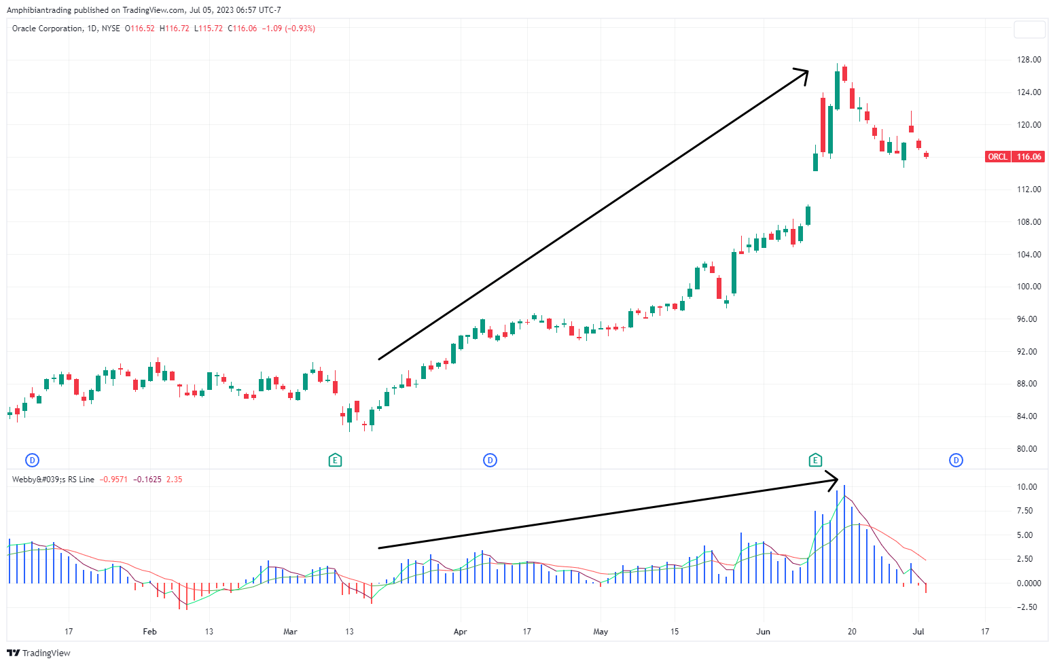Click the Amphibiantrading published header text
Image resolution: width=1055 pixels, height=665 pixels.
(144, 10)
